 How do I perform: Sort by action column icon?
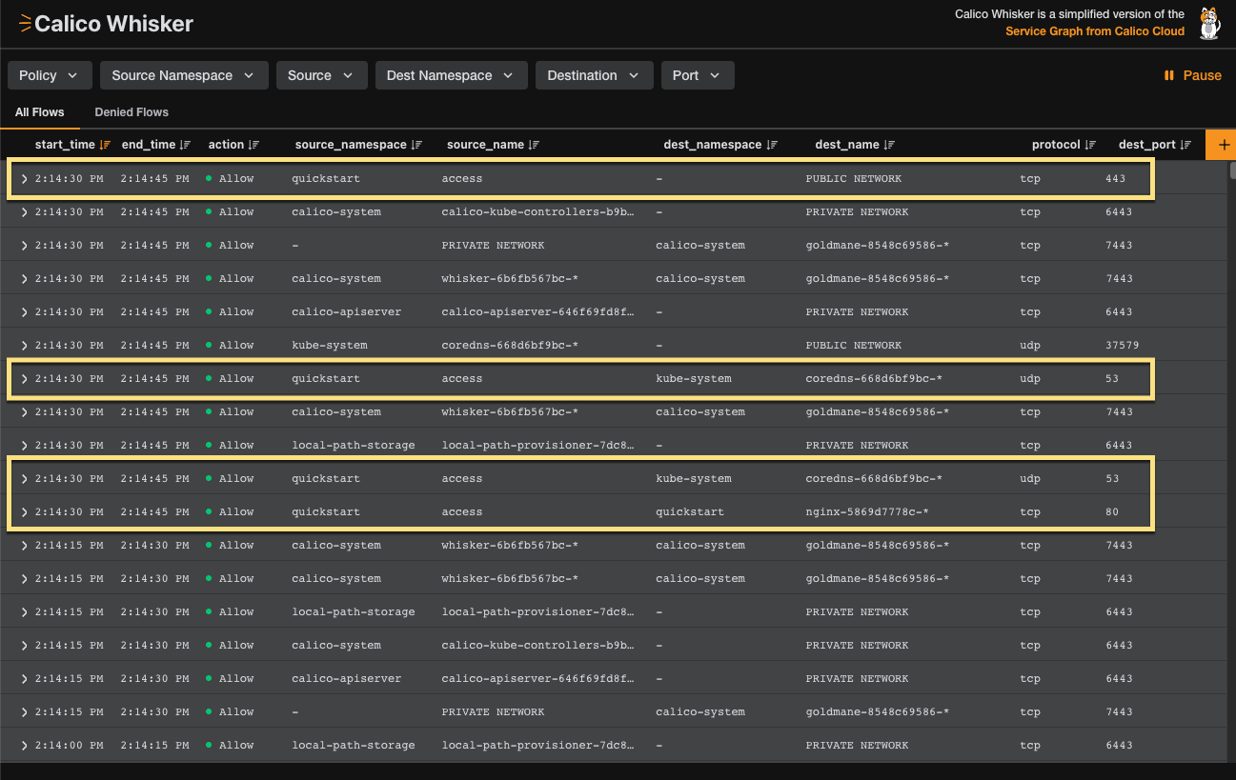pos(253,145)
